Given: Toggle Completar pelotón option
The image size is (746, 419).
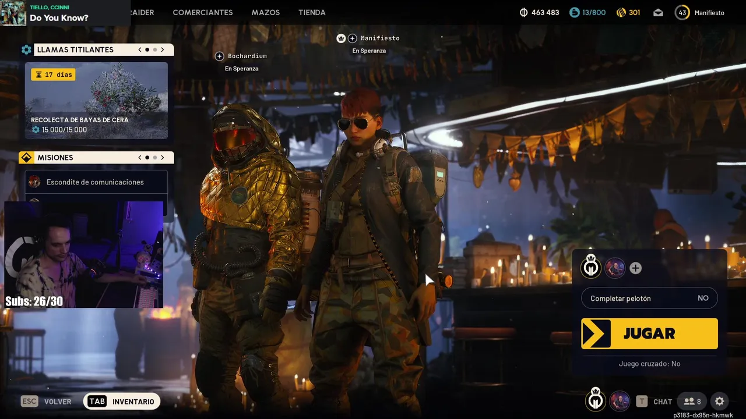Looking at the screenshot, I should (x=649, y=298).
